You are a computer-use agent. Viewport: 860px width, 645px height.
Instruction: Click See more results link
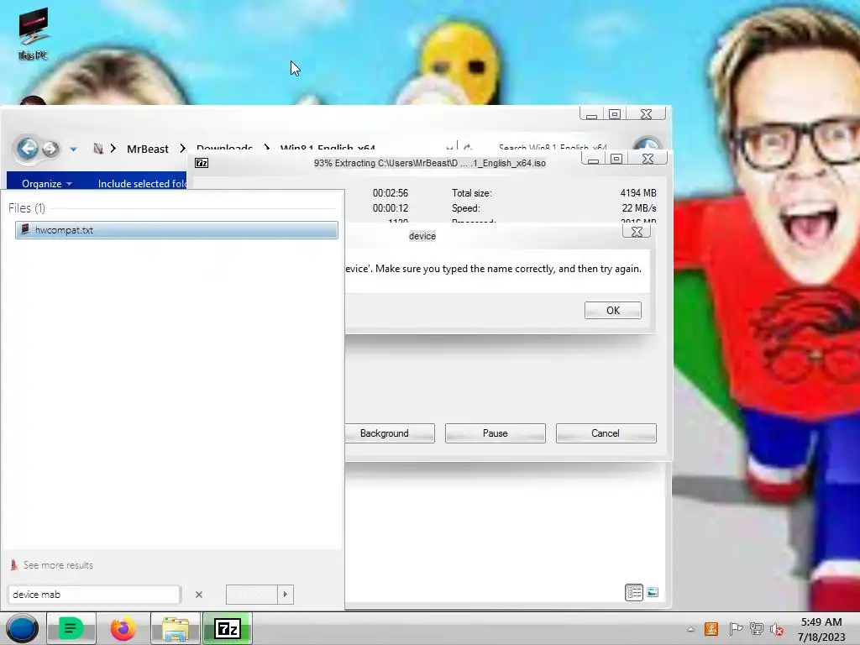[x=58, y=565]
